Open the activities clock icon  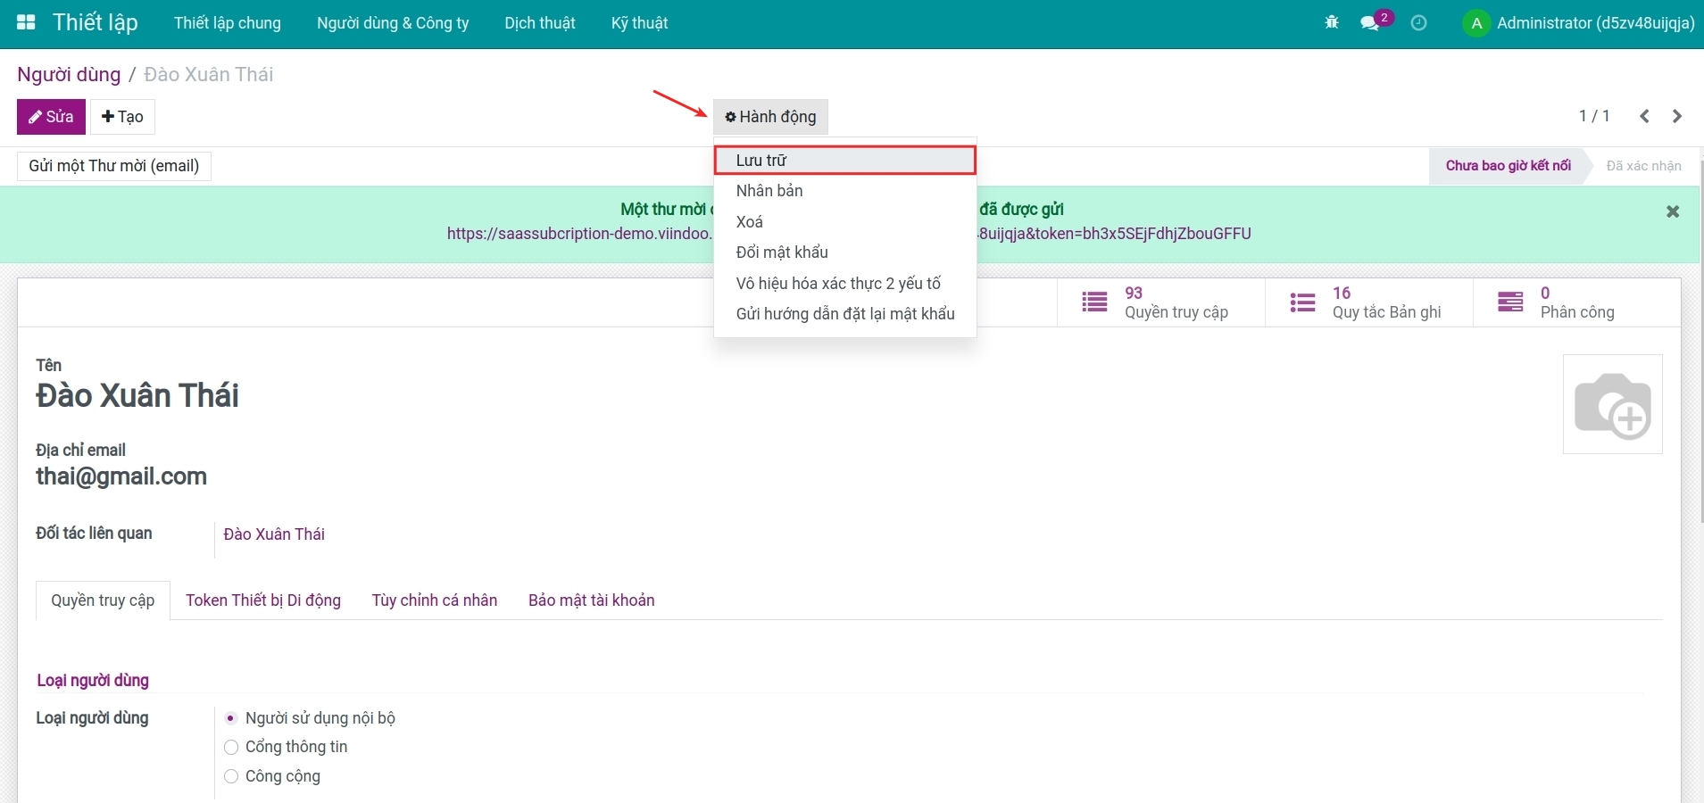(x=1418, y=23)
